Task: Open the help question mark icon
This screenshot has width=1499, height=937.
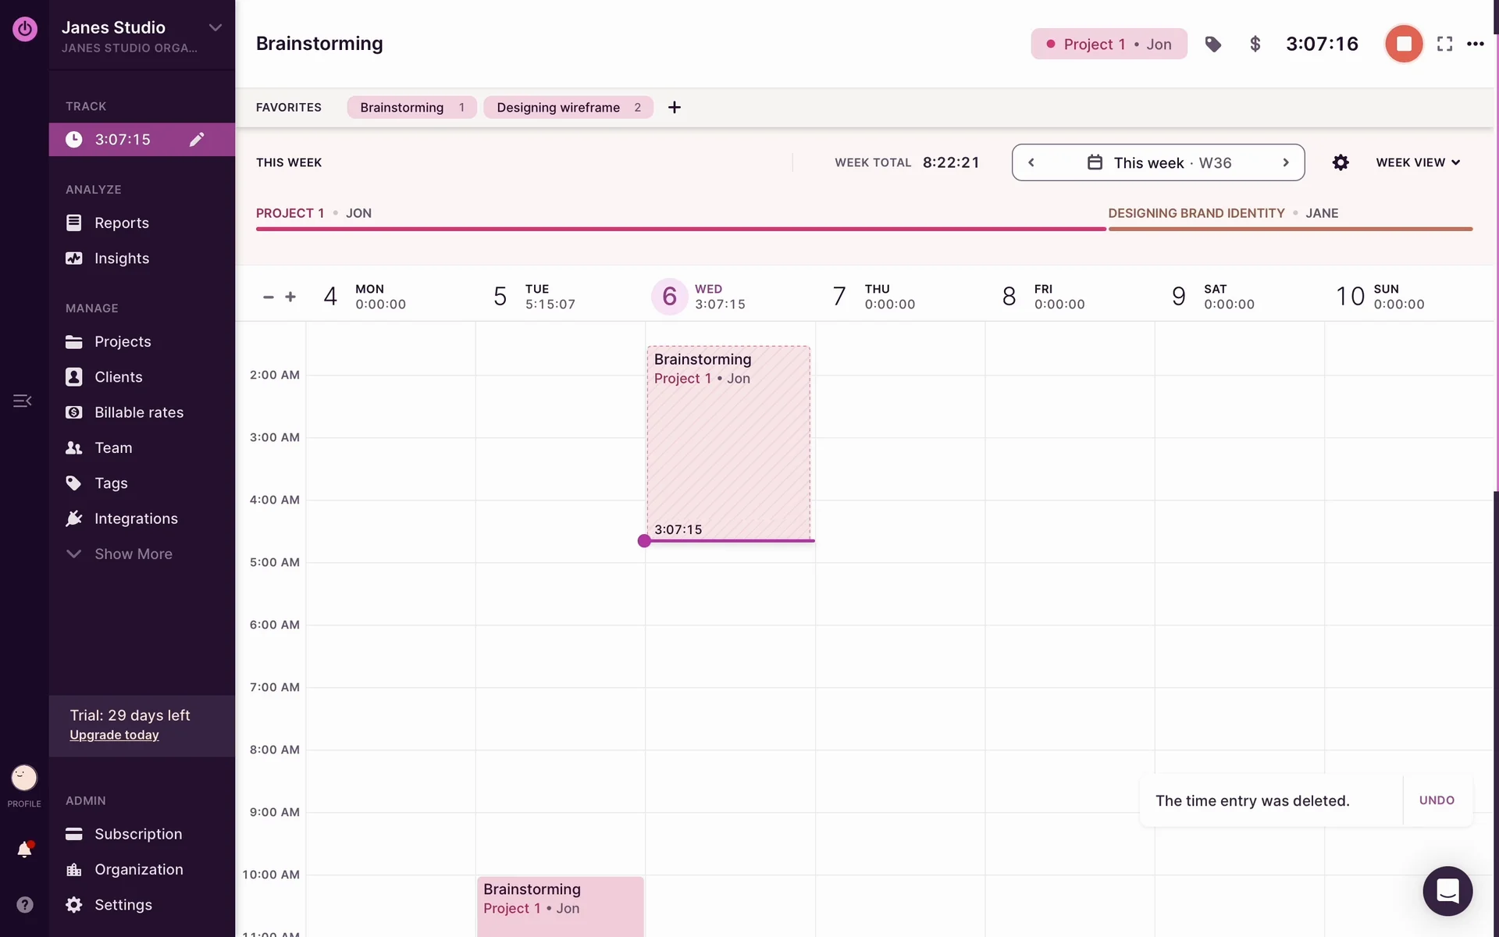Action: click(24, 904)
